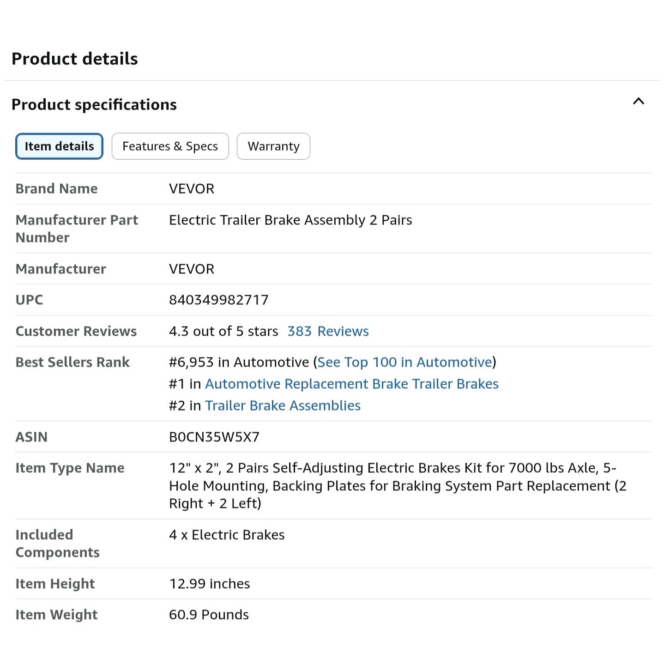Click the 4.3 out of 5 stars rating
664x664 pixels.
click(223, 331)
